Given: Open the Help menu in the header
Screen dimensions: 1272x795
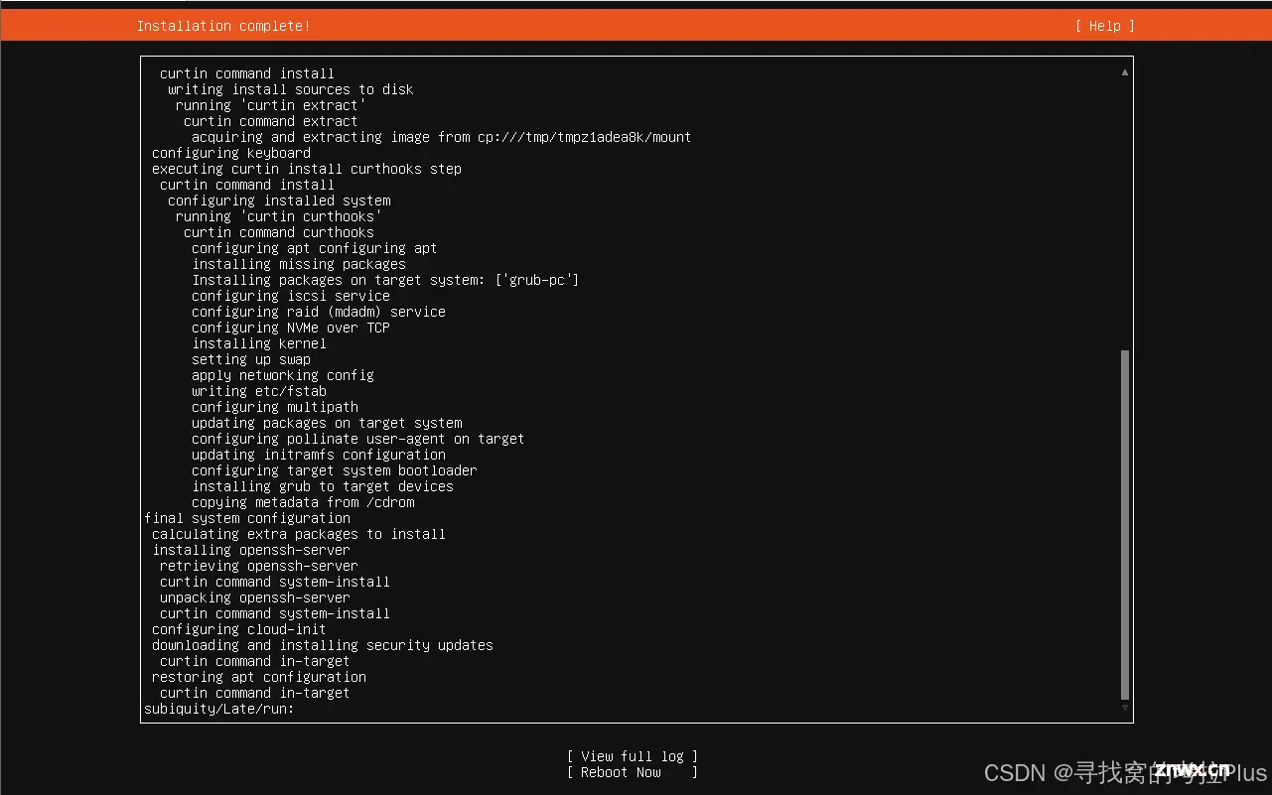Looking at the screenshot, I should point(1104,26).
